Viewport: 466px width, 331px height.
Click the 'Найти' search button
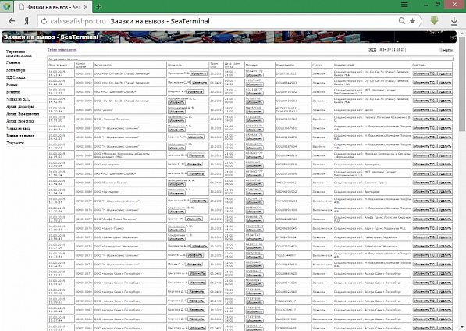click(x=447, y=50)
